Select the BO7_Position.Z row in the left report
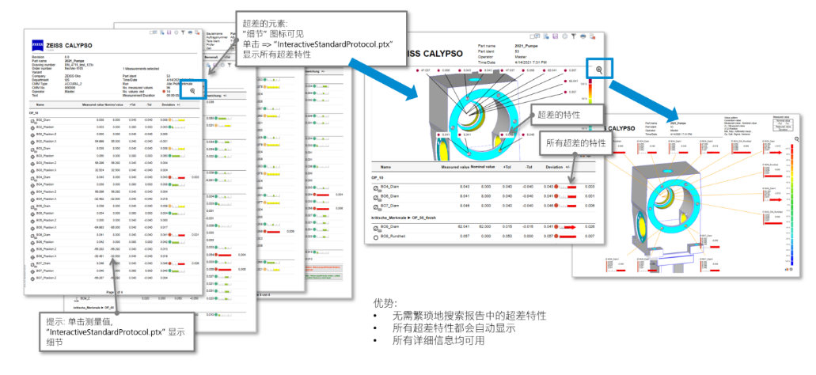This screenshot has height=375, width=816. [x=113, y=278]
